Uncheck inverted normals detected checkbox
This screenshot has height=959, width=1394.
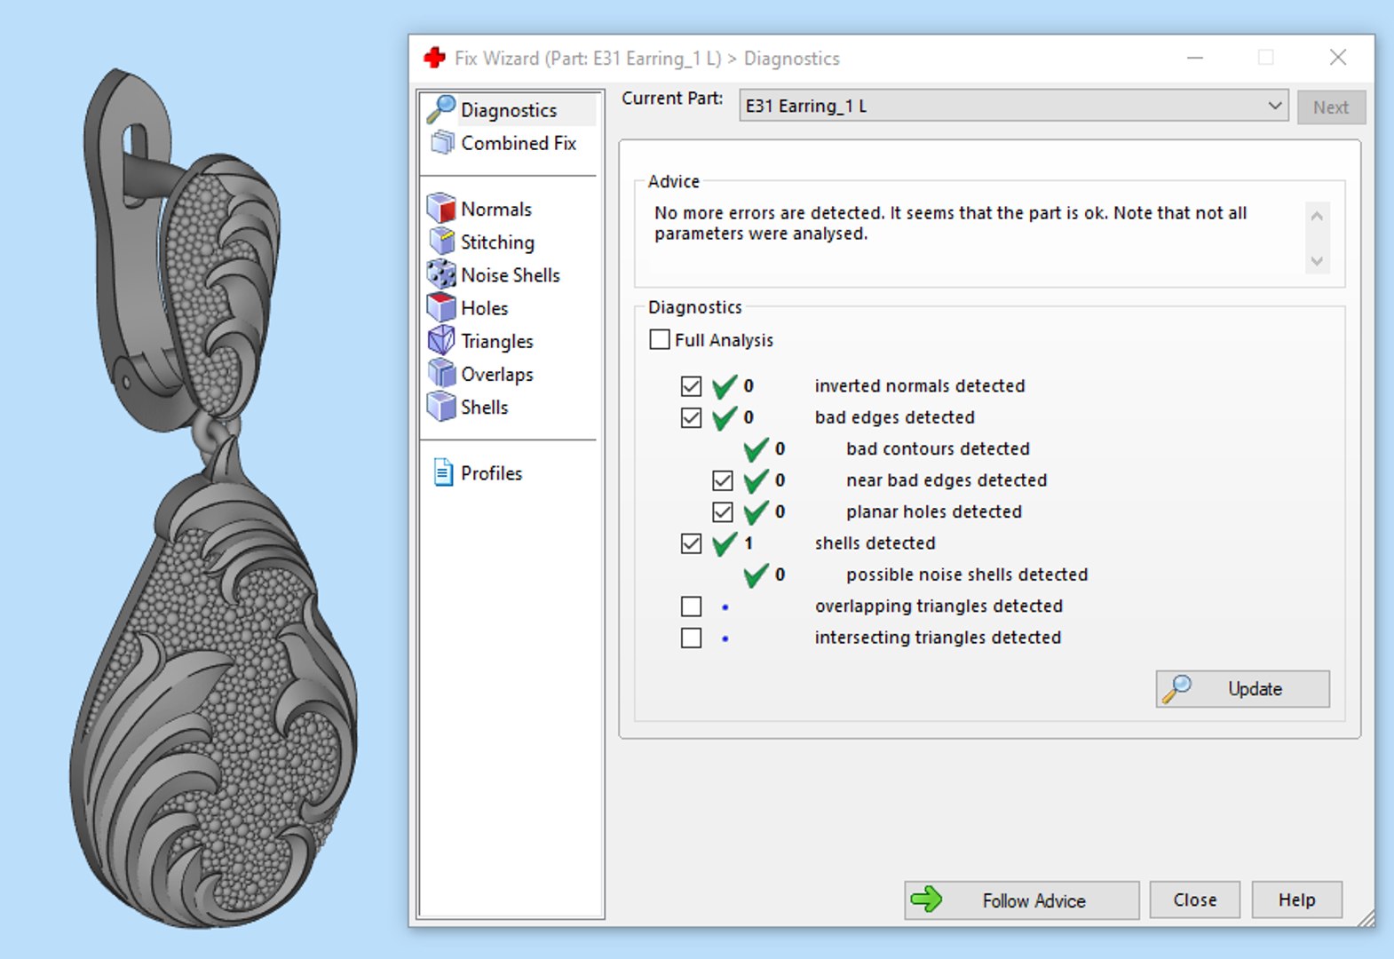(x=691, y=386)
